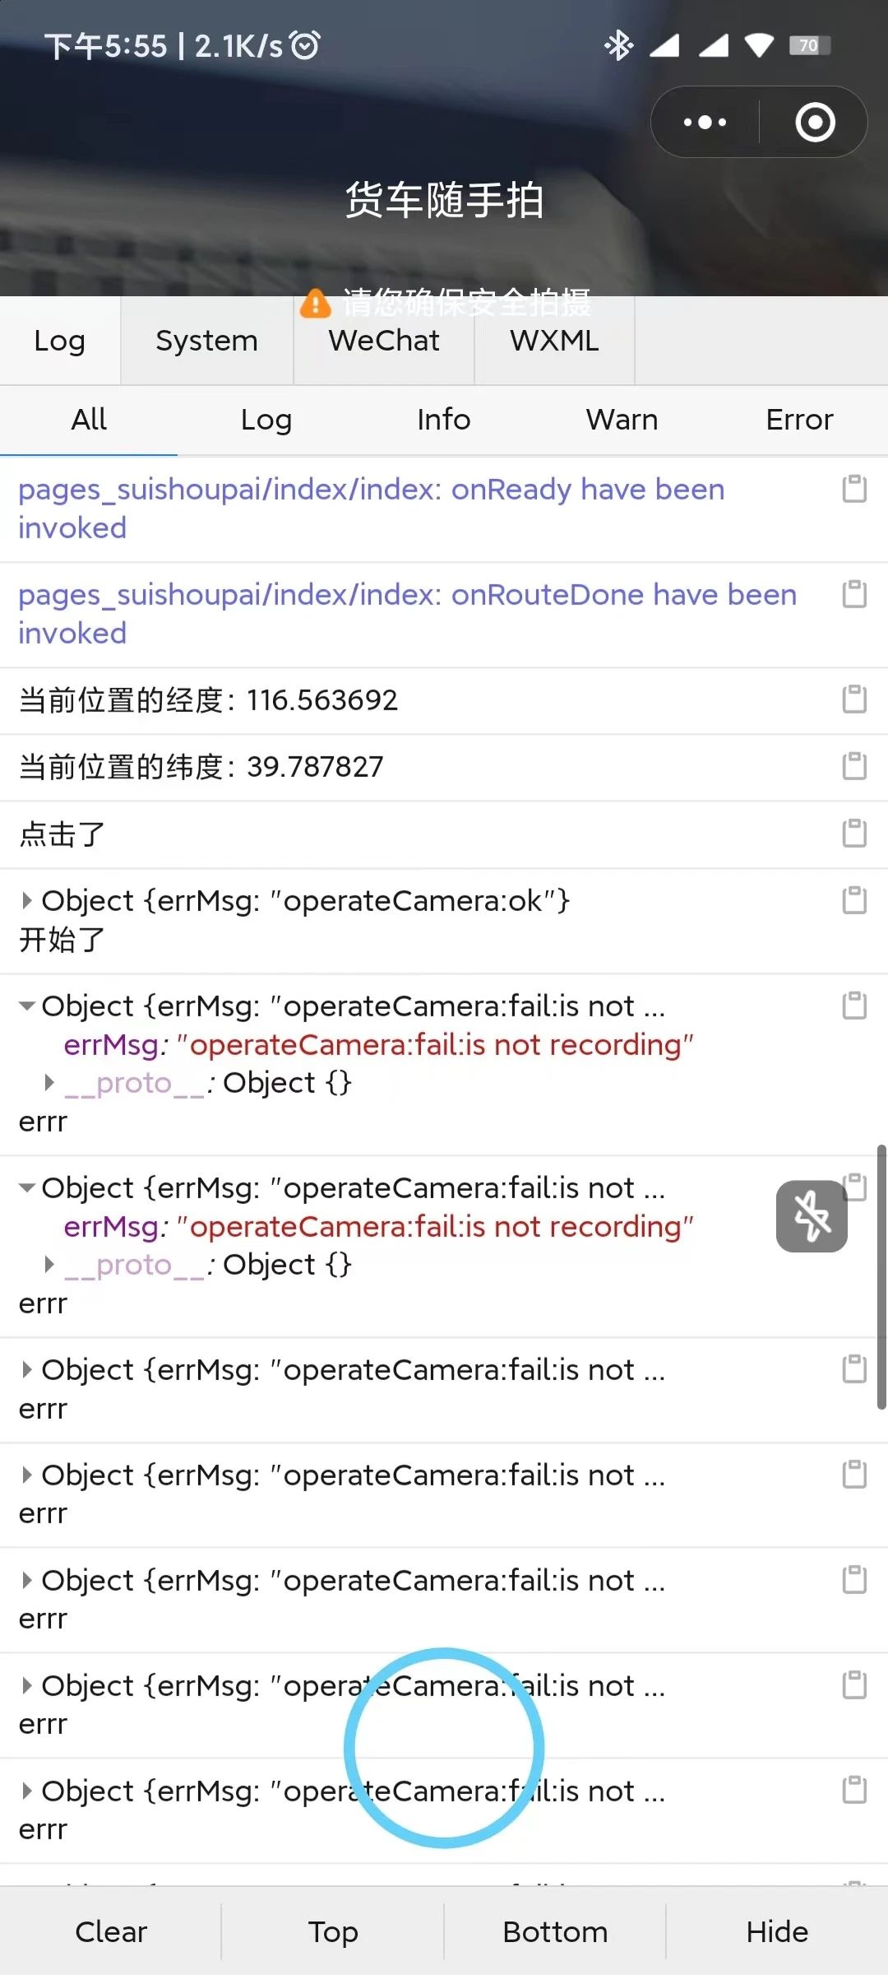Open the mini program three-dots menu
Image resolution: width=888 pixels, height=1975 pixels.
tap(705, 122)
